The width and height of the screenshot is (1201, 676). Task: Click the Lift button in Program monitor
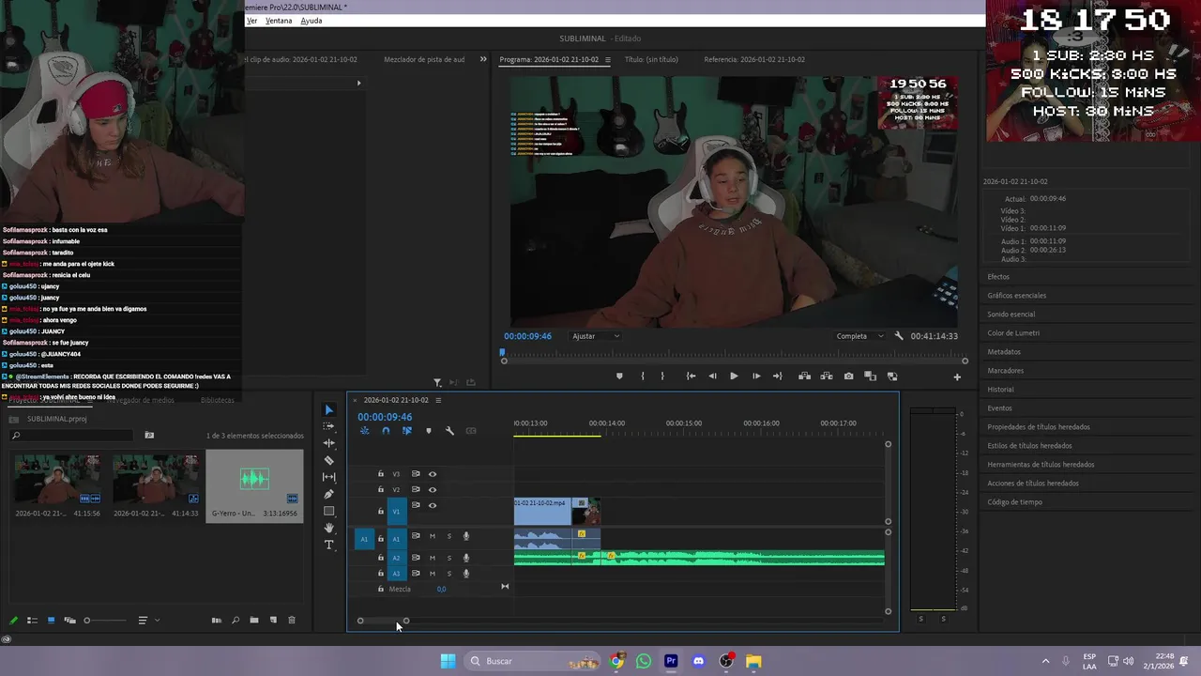[804, 376]
